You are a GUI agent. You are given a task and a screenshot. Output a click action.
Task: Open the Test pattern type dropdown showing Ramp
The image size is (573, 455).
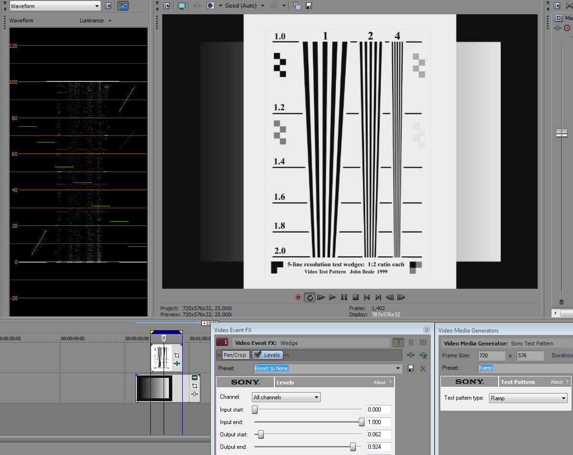529,398
